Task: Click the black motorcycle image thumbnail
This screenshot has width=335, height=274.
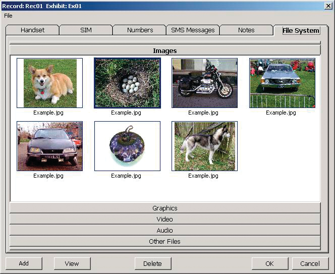Action: 204,83
